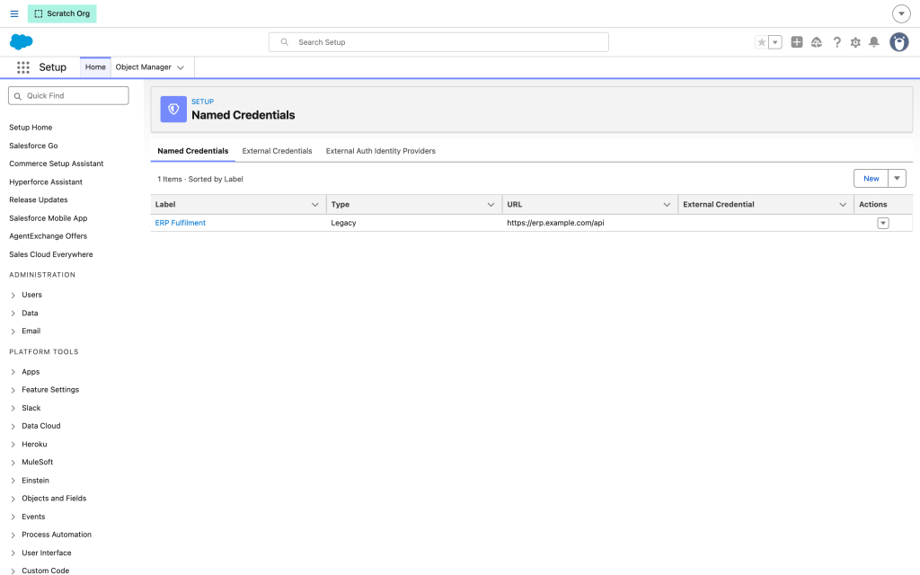Expand the Slack tree node
The image size is (920, 575).
(x=13, y=409)
